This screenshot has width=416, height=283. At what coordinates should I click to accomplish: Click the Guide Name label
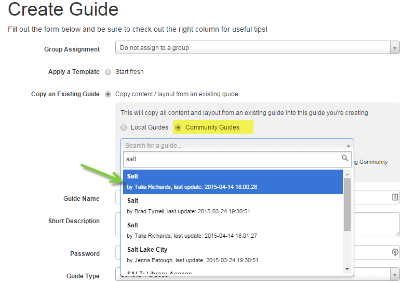point(82,199)
